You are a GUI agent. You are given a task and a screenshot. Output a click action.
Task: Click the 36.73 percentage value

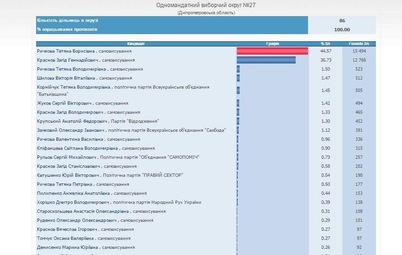click(x=325, y=60)
